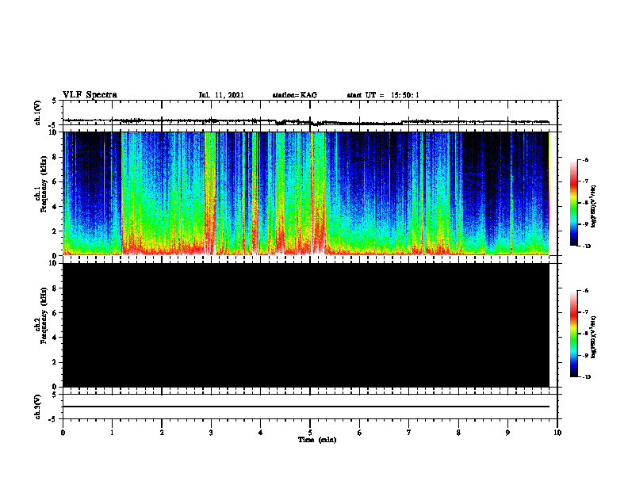Screen dimensions: 628x485
Task: Click the "VLF Spectra" plot title
Action: 90,95
